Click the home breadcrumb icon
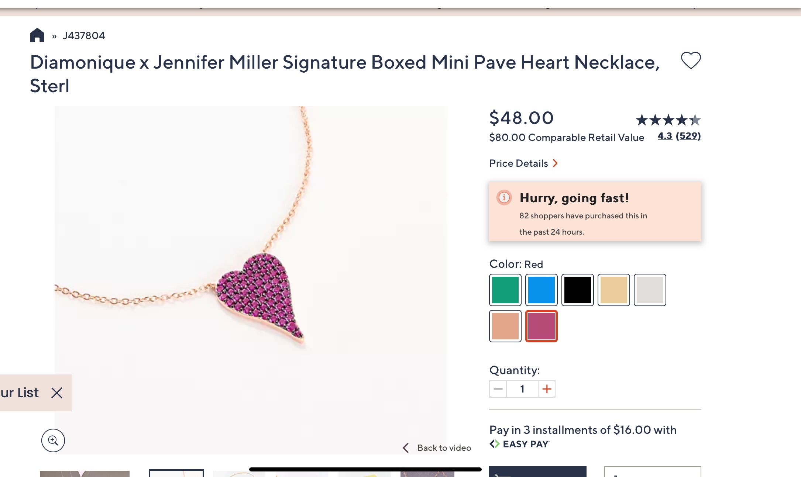This screenshot has width=801, height=477. click(x=37, y=35)
